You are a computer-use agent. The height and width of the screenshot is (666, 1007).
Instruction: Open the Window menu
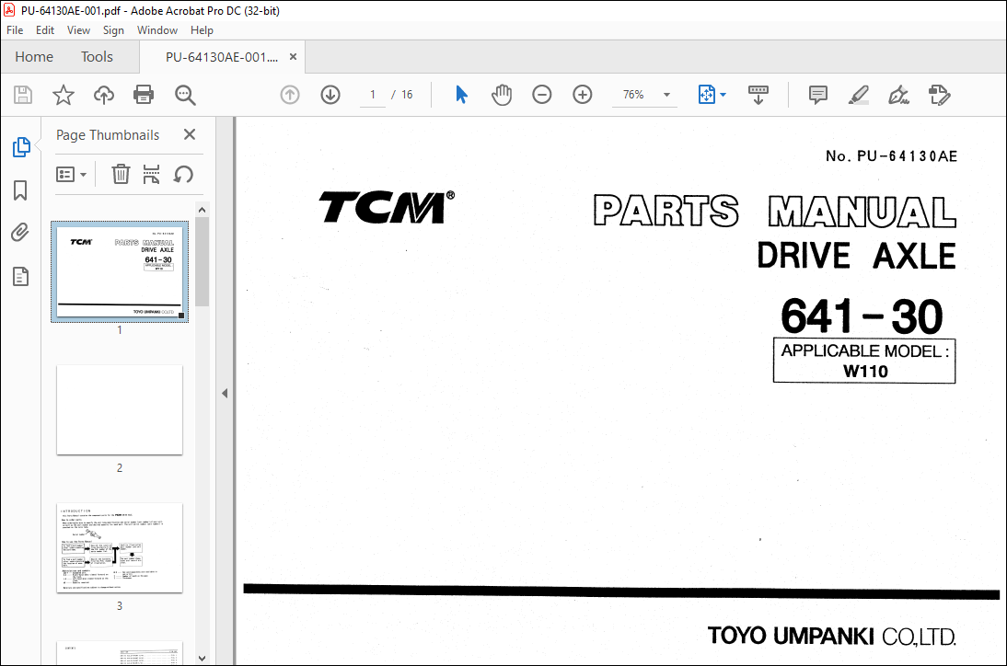click(x=156, y=30)
